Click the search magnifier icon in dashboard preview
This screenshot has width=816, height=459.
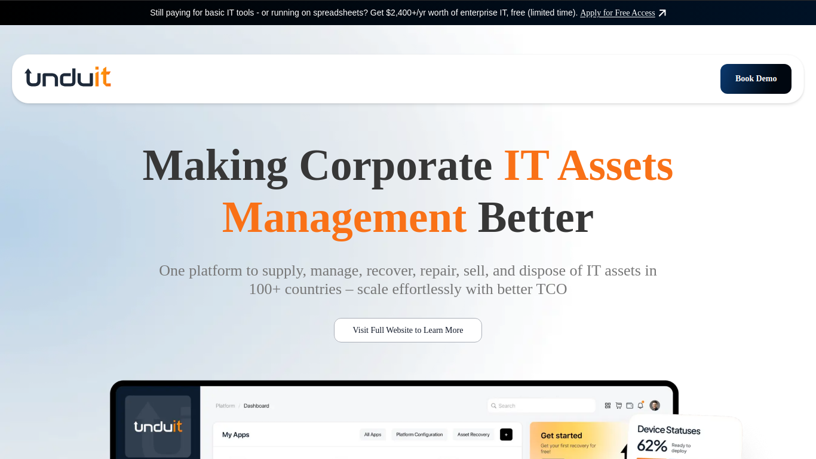(x=493, y=406)
